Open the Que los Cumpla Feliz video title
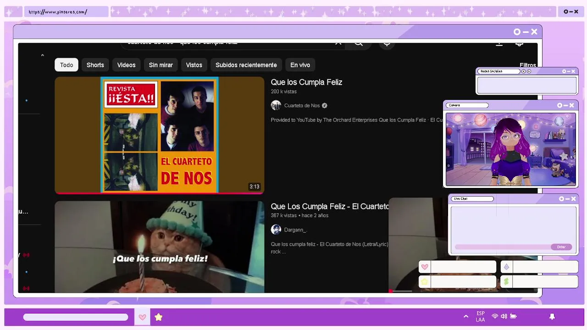This screenshot has height=330, width=587. [306, 82]
